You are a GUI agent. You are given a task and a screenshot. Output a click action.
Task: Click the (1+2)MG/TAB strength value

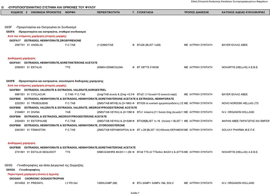[105, 45]
